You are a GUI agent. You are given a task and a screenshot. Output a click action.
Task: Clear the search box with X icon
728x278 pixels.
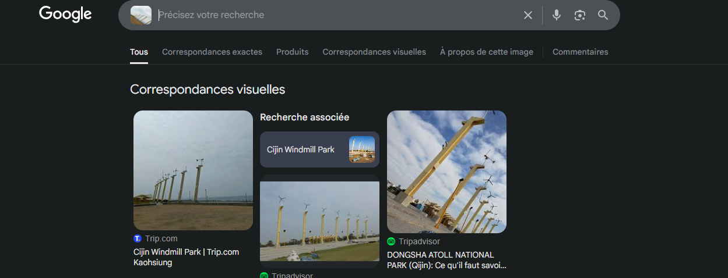(x=528, y=15)
